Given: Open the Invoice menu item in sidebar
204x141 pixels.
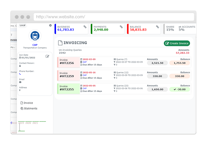Looking at the screenshot, I should (28, 103).
